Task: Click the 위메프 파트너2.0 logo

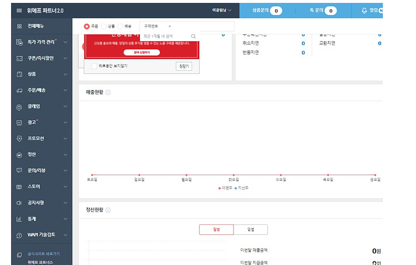Action: (x=45, y=10)
